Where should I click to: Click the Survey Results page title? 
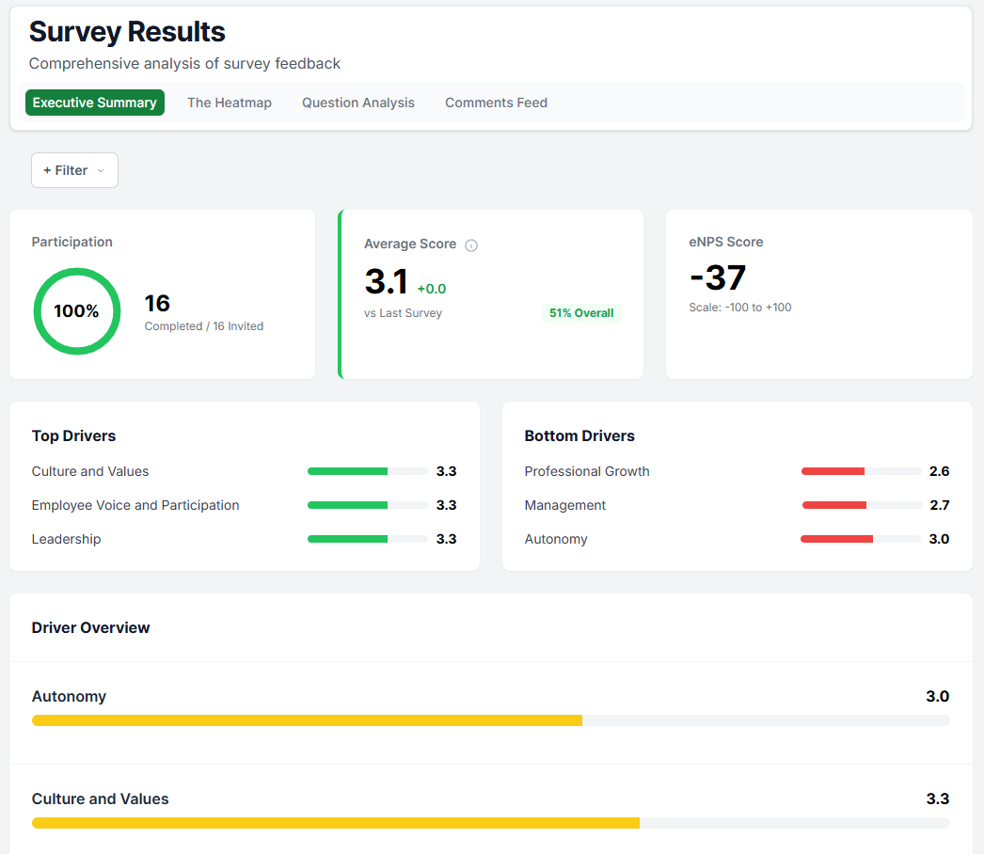click(x=127, y=31)
